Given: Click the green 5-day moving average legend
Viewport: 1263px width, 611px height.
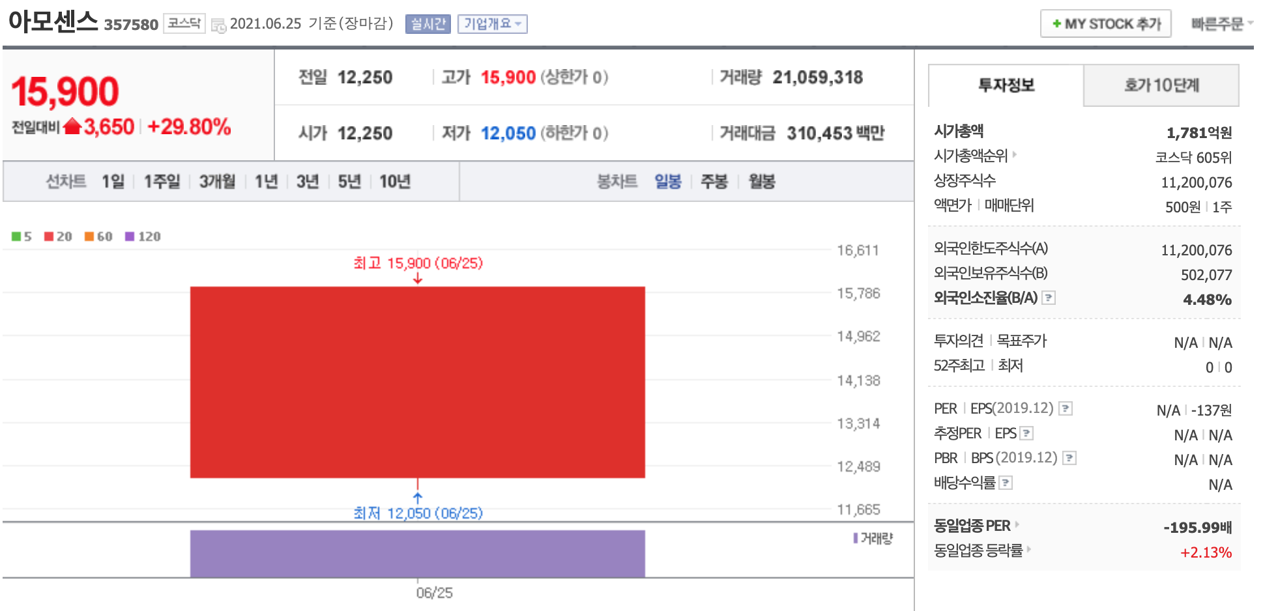Looking at the screenshot, I should click(22, 236).
